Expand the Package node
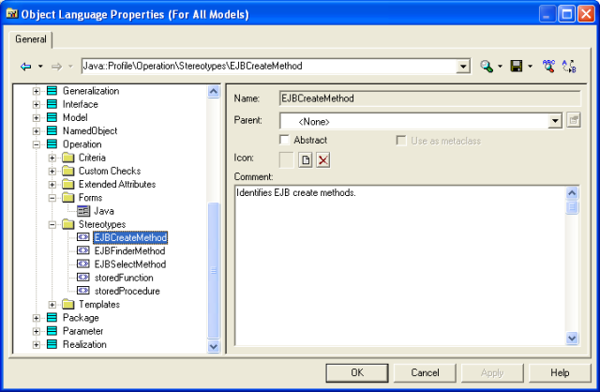The image size is (600, 392). coord(36,318)
